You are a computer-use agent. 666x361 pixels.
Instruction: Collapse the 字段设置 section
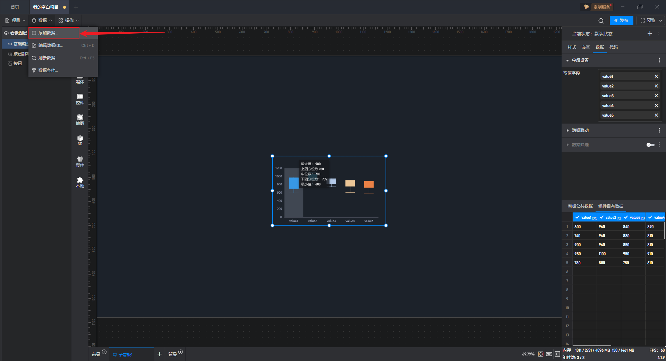[567, 60]
